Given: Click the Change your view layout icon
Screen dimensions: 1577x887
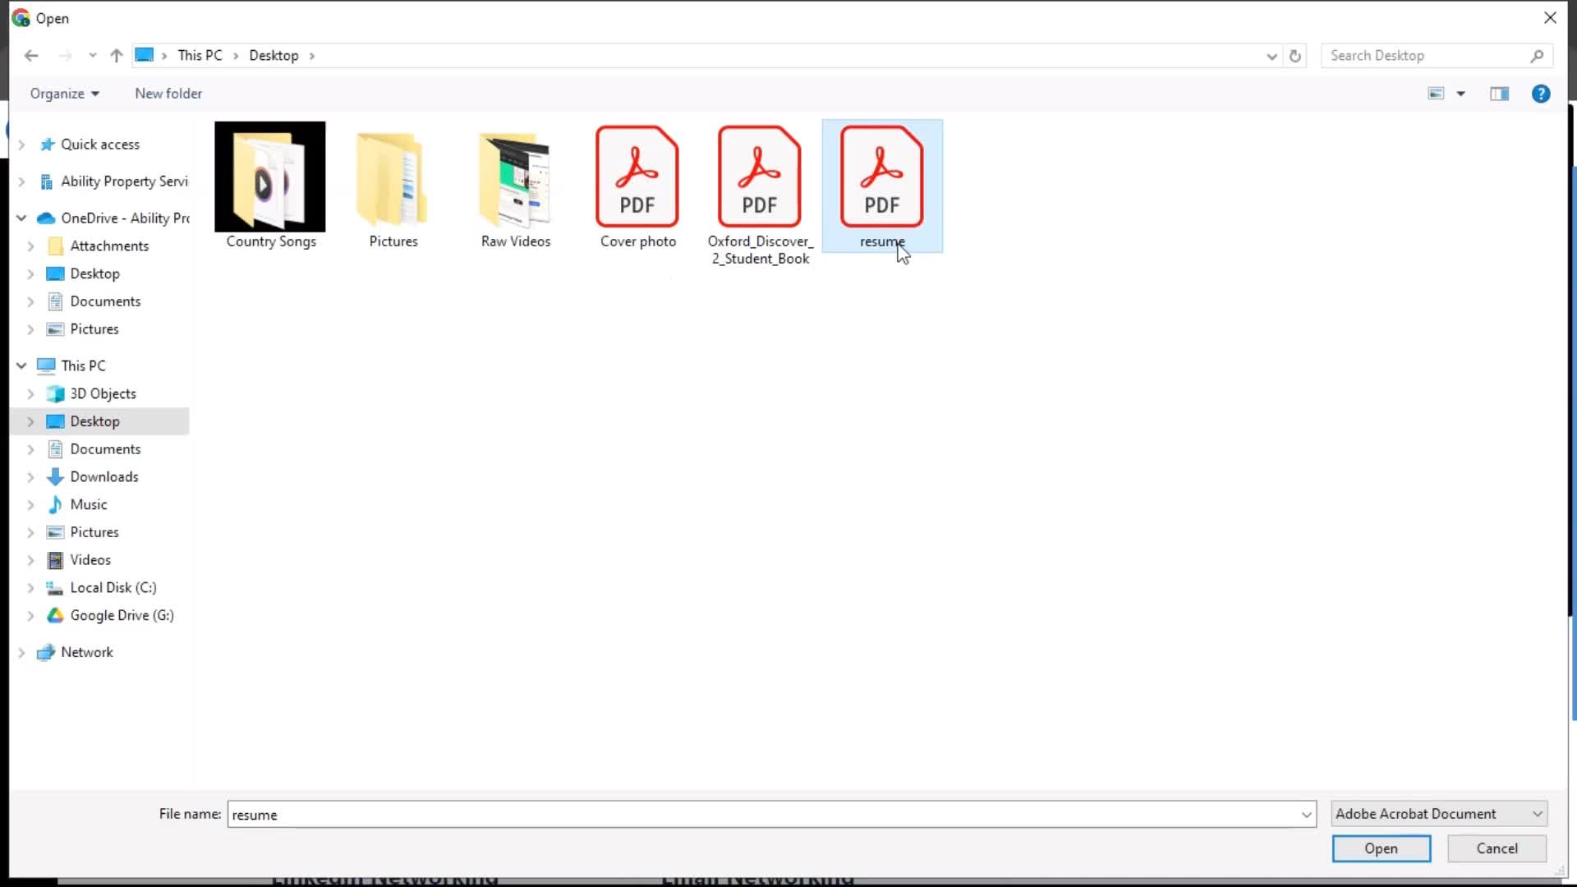Looking at the screenshot, I should click(1437, 93).
